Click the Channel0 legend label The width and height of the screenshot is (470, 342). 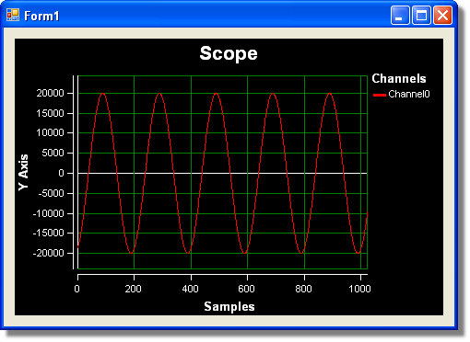point(409,94)
